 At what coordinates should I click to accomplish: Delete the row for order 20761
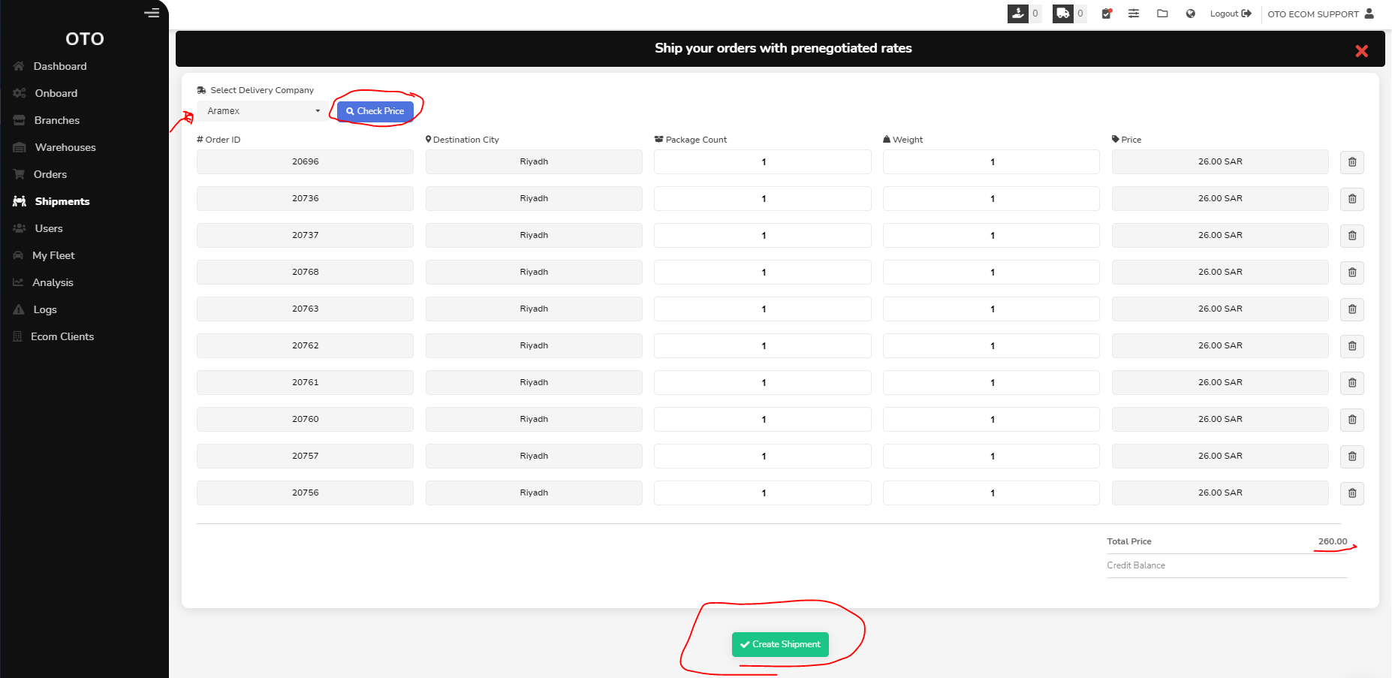pyautogui.click(x=1352, y=383)
